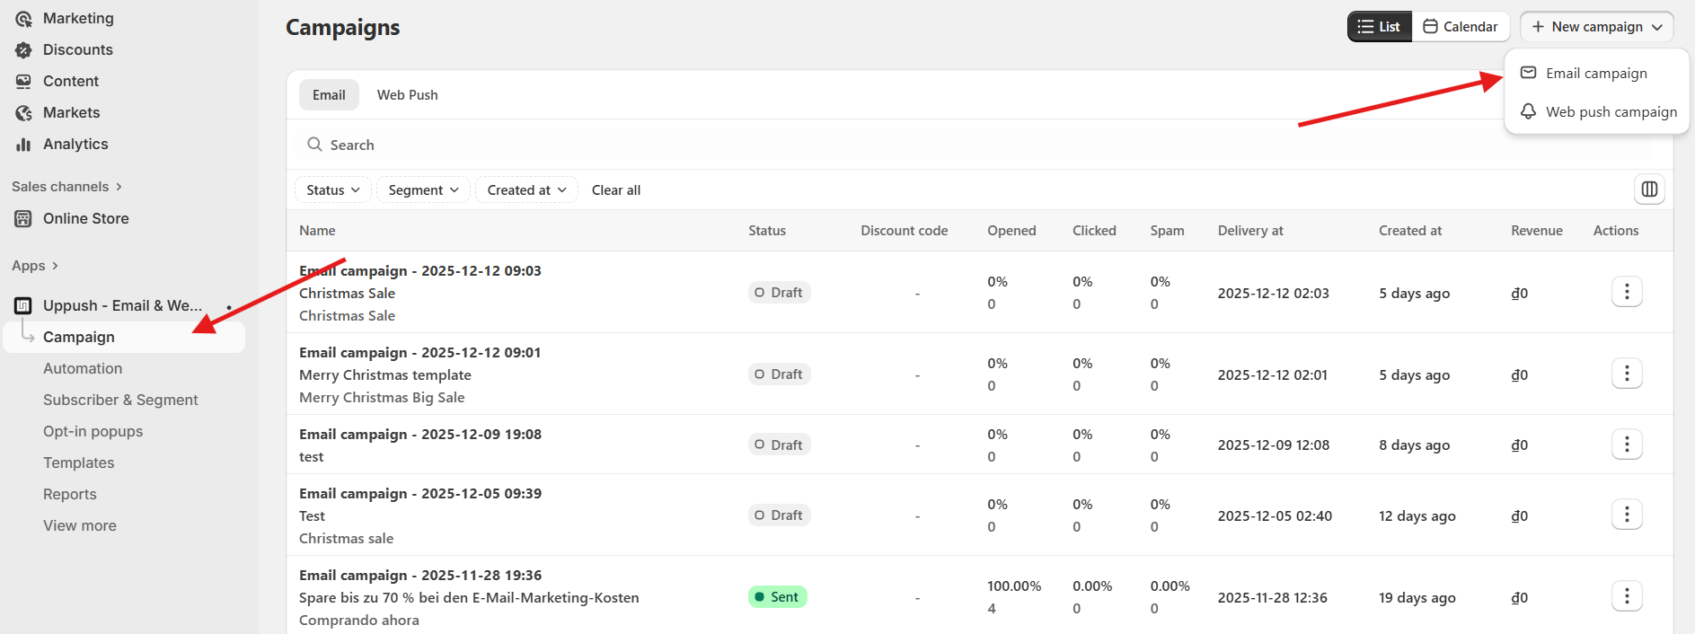1695x634 pixels.
Task: Open the edit columns icon button
Action: [x=1649, y=189]
